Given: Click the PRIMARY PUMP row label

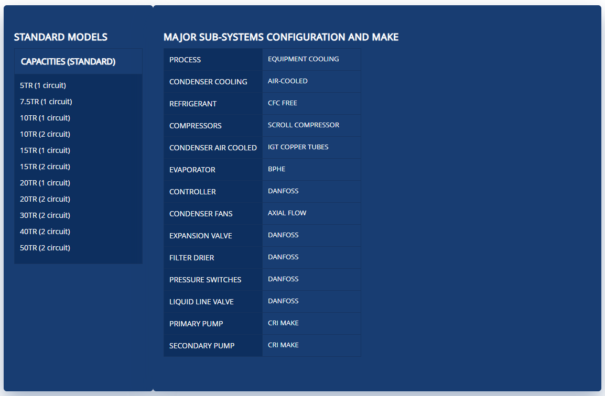Looking at the screenshot, I should (x=196, y=324).
